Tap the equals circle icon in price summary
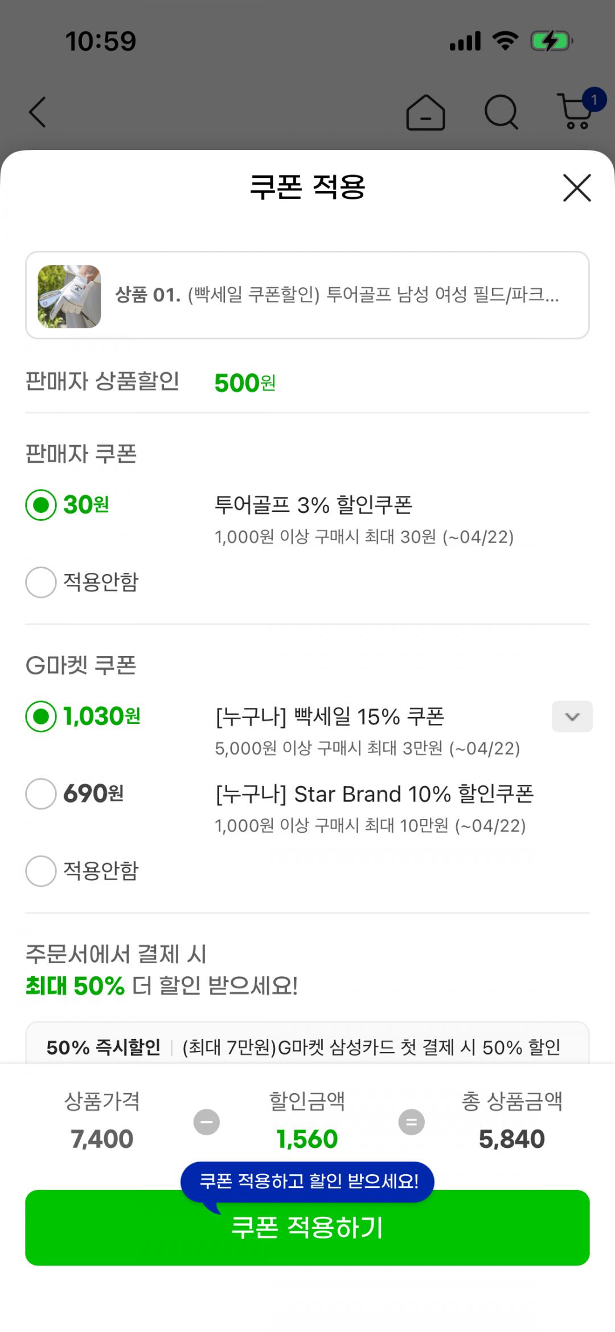Viewport: 615px width, 1332px height. coord(411,1122)
